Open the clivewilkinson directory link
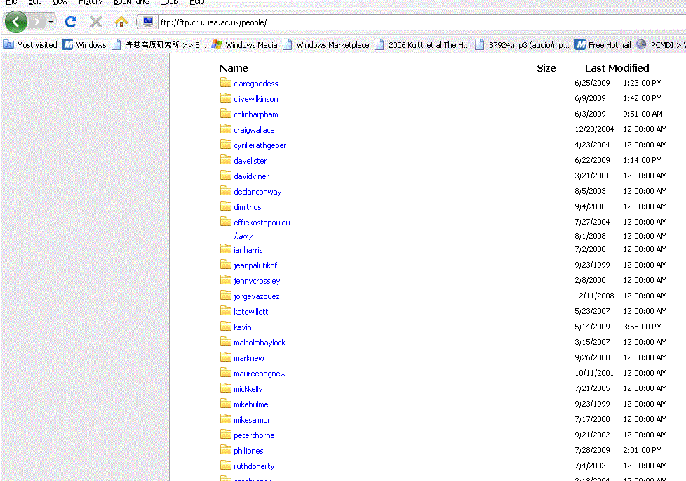Viewport: 686px width, 481px height. pyautogui.click(x=255, y=99)
